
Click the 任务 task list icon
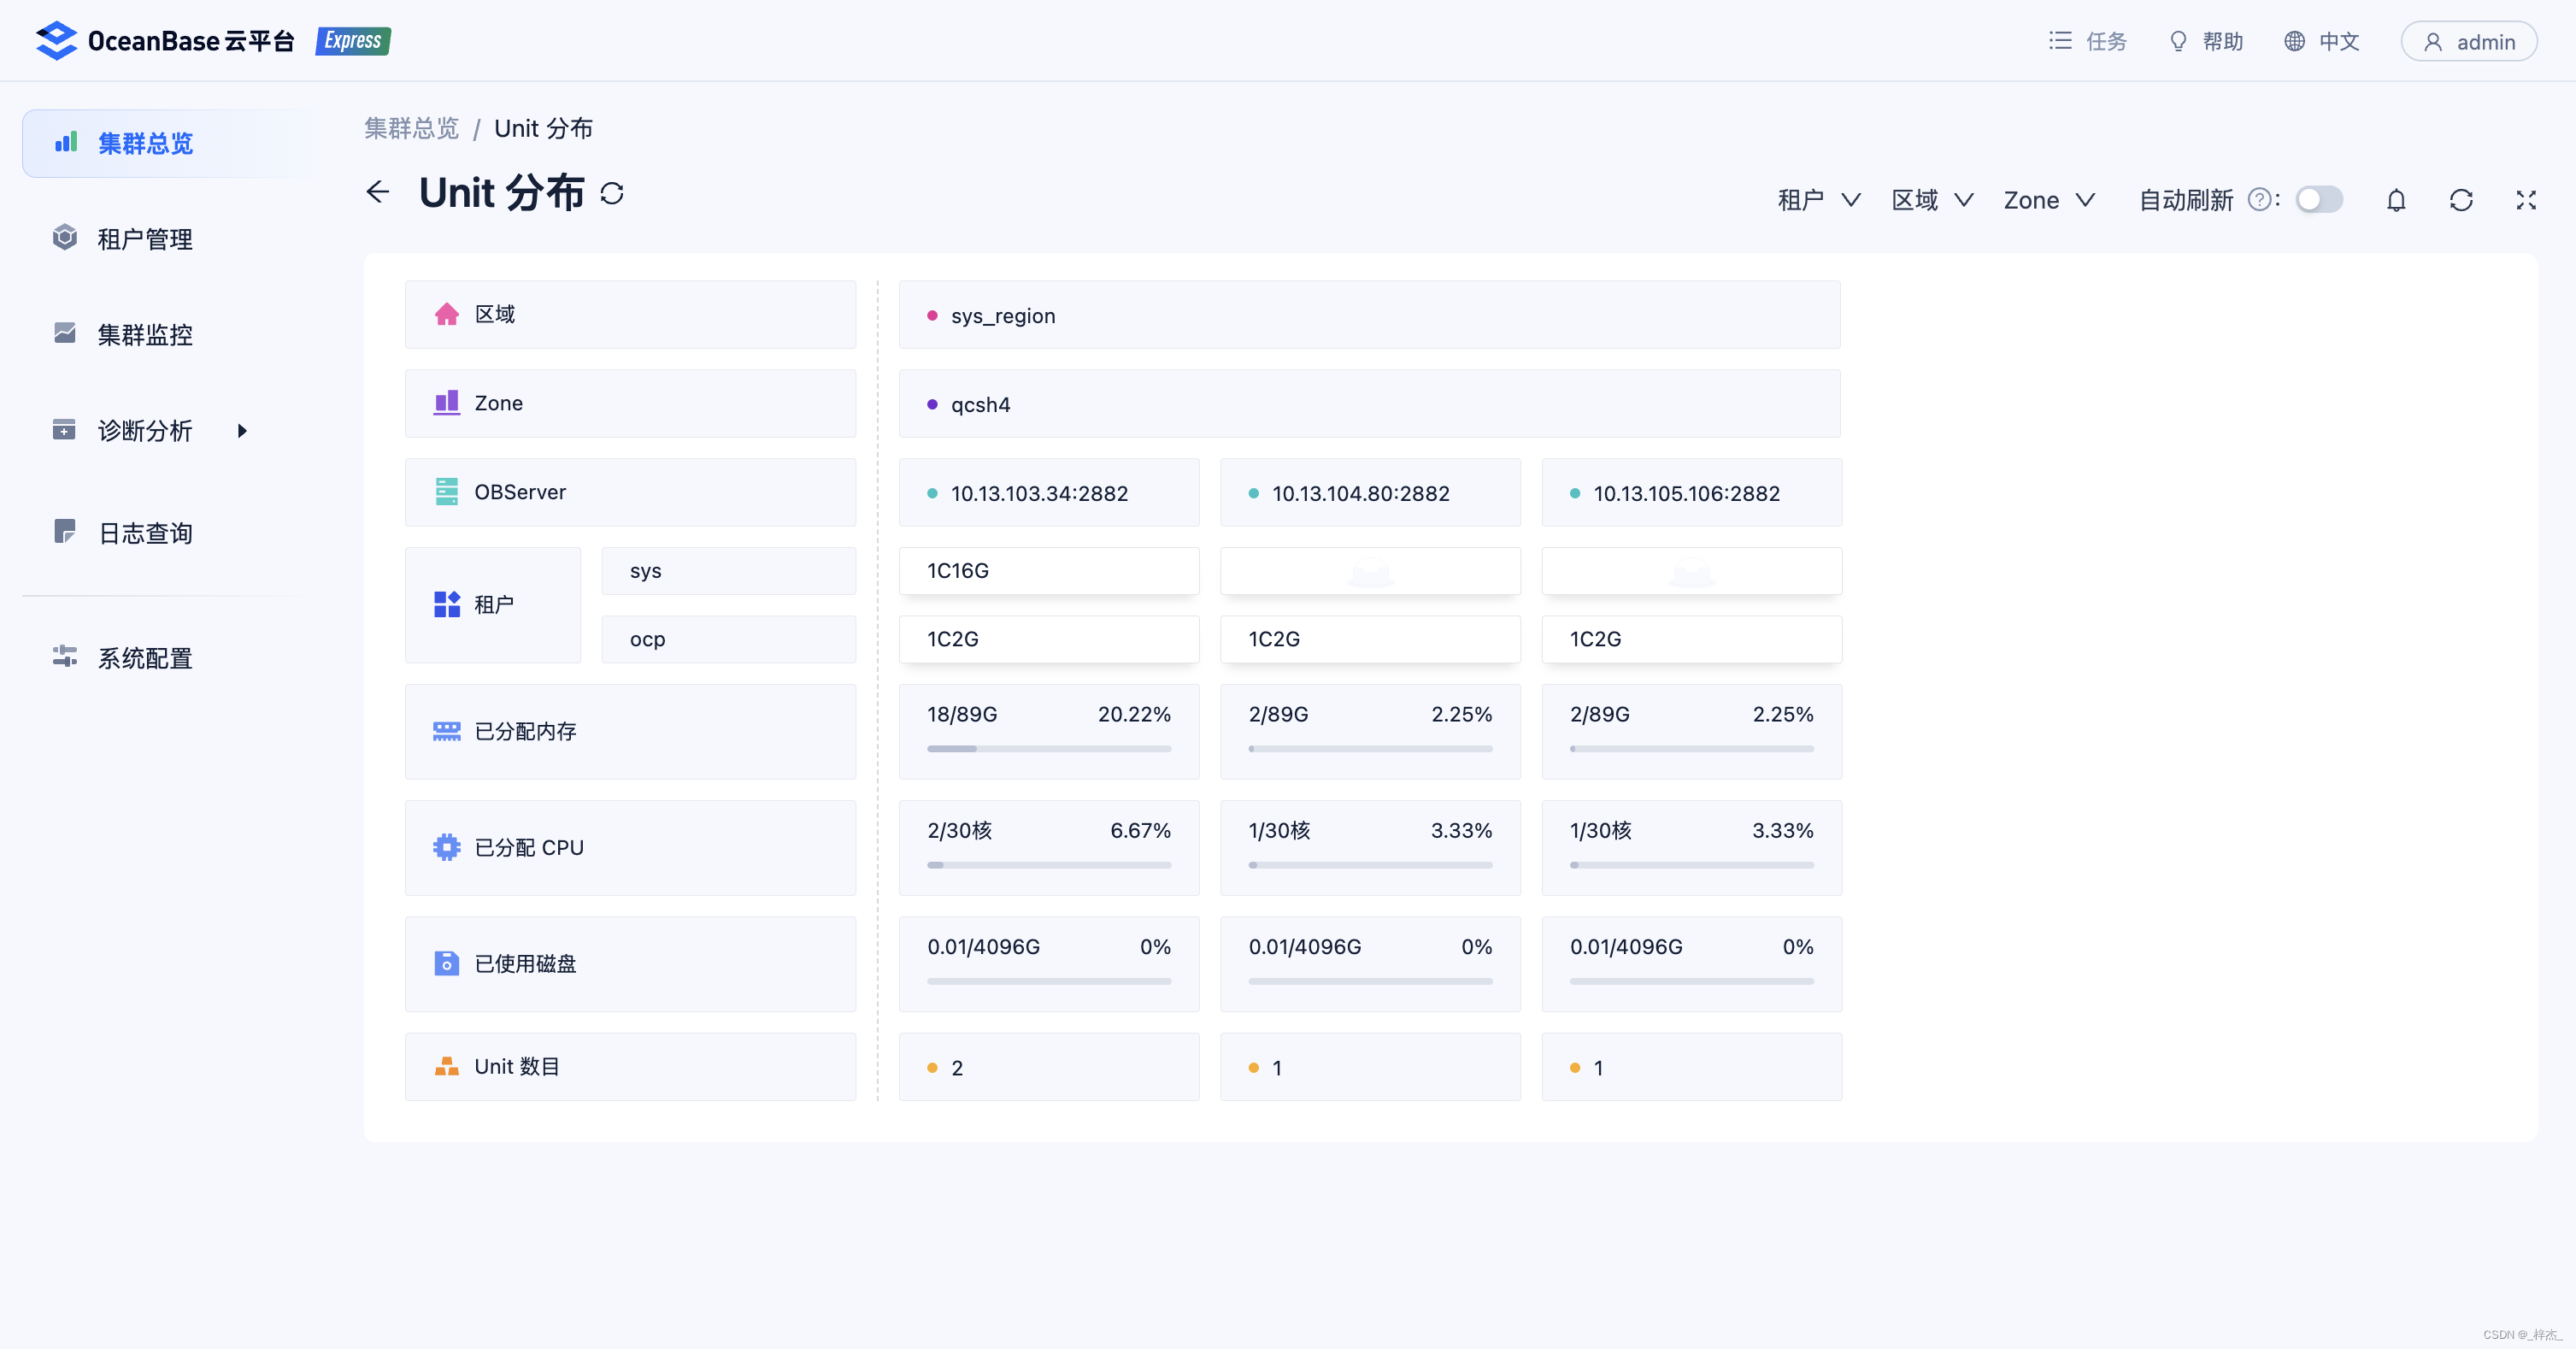[2060, 41]
